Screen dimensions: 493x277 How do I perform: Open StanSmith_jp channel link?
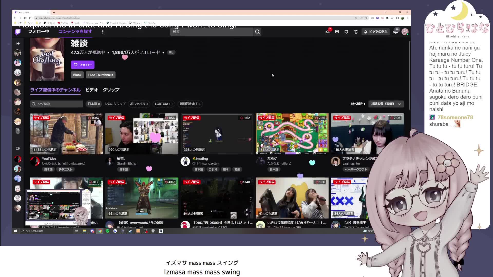coord(127,164)
